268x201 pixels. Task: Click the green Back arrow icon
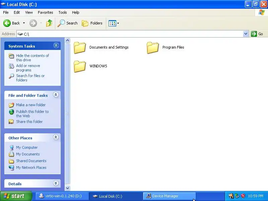click(x=7, y=23)
